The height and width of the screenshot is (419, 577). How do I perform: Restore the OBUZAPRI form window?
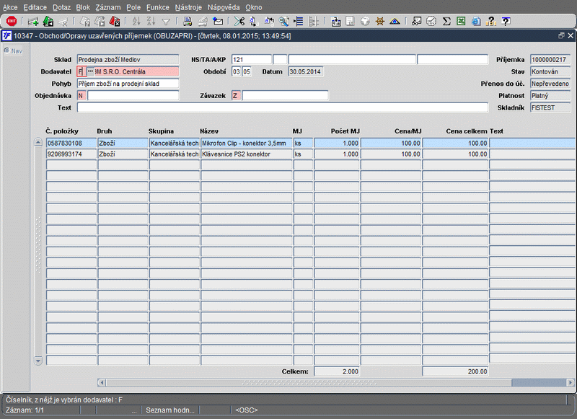point(561,35)
